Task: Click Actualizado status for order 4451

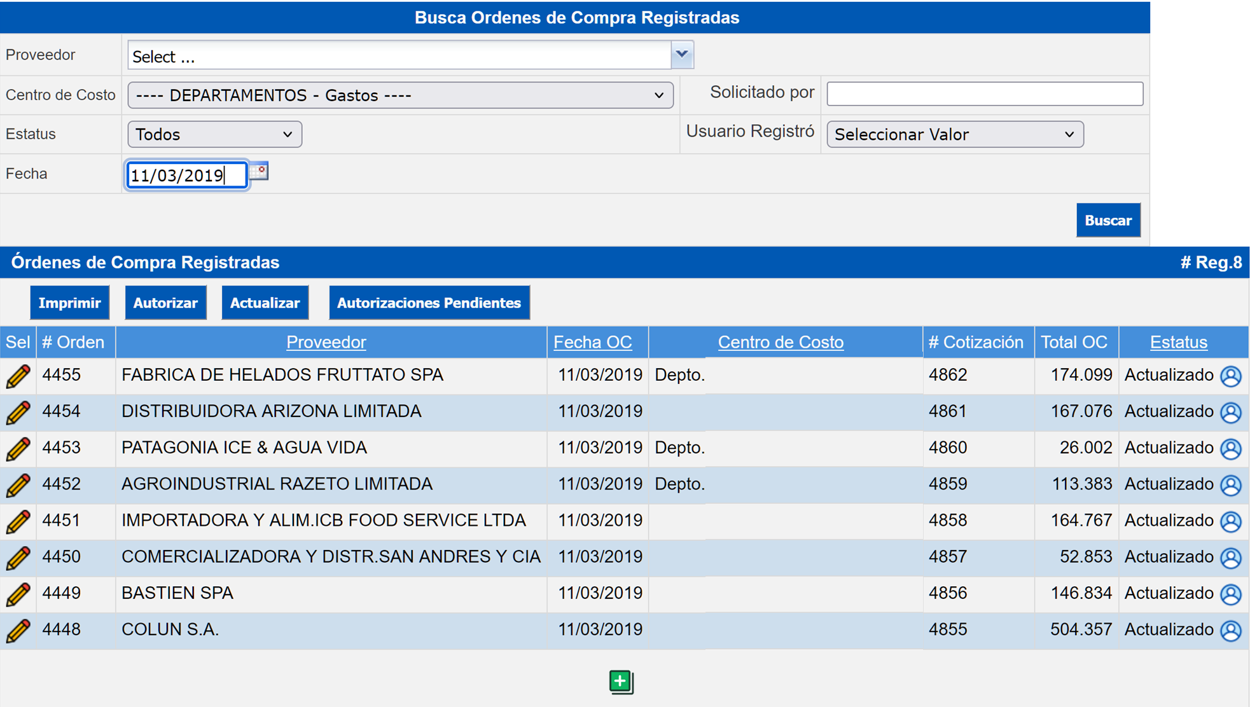Action: [x=1169, y=520]
